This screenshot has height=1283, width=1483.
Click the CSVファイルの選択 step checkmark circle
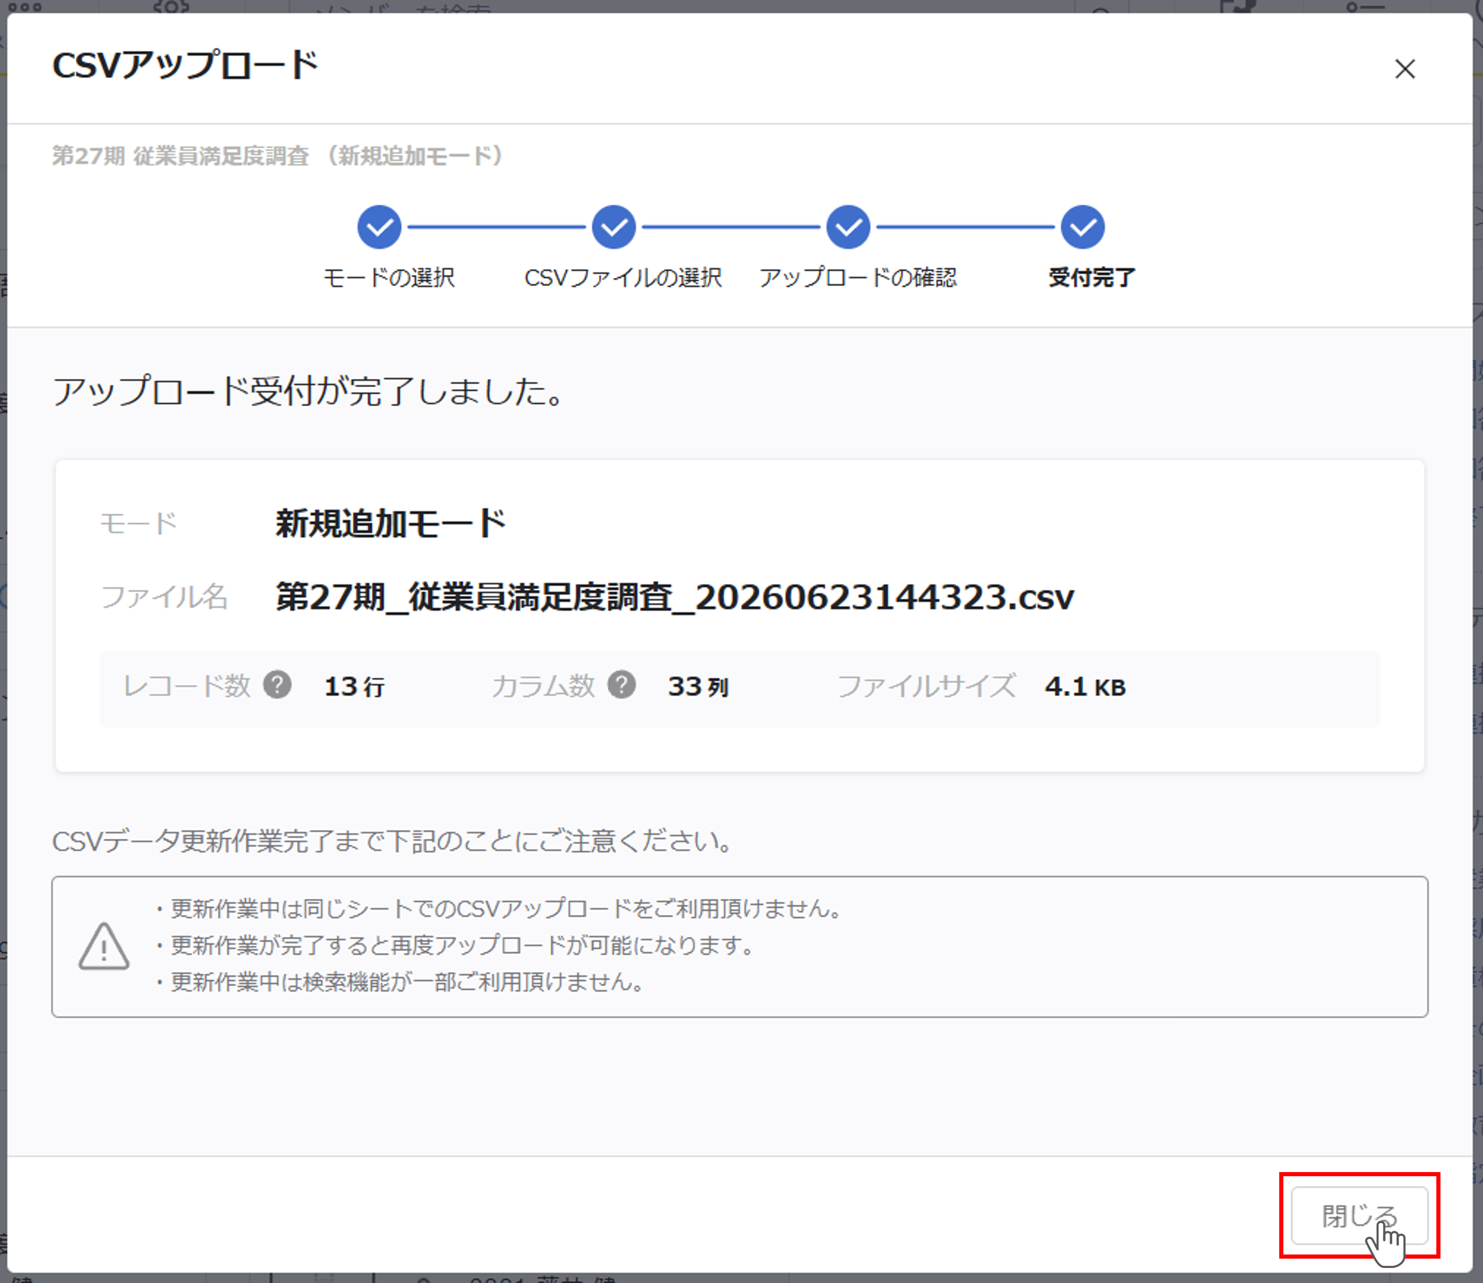613,228
